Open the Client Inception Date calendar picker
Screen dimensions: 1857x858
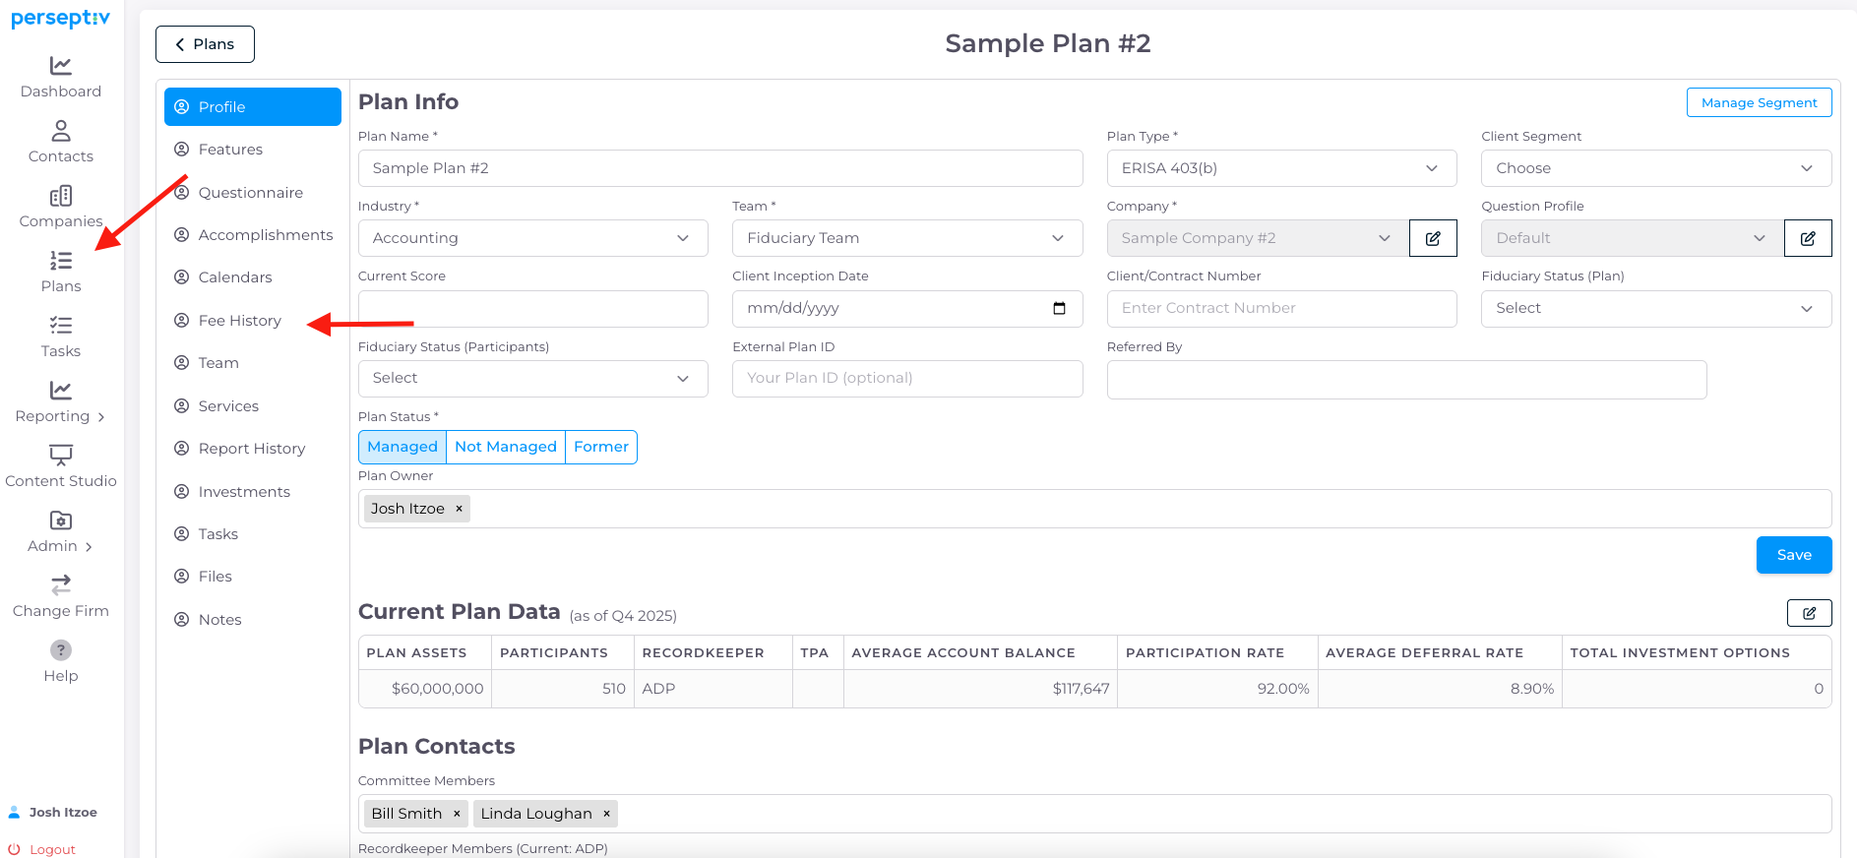1059,308
